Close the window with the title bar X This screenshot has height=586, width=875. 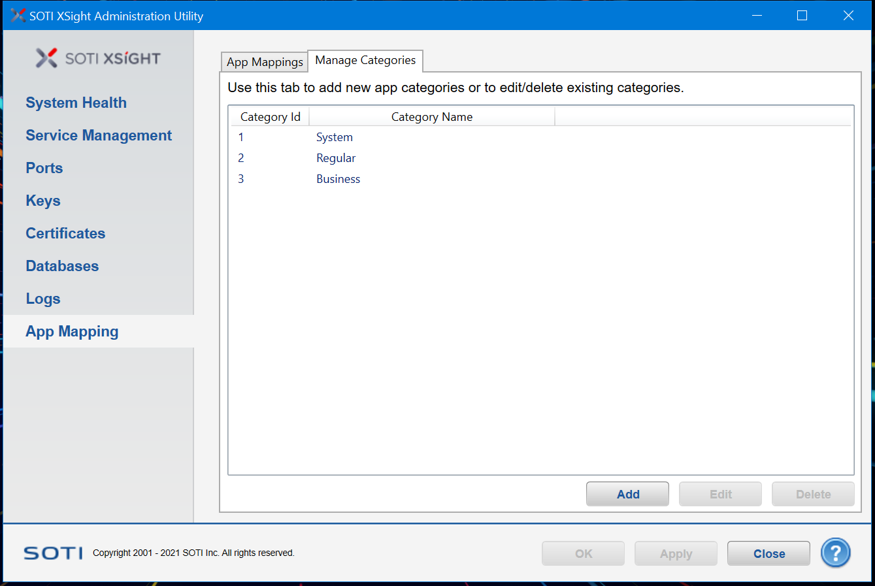[848, 15]
